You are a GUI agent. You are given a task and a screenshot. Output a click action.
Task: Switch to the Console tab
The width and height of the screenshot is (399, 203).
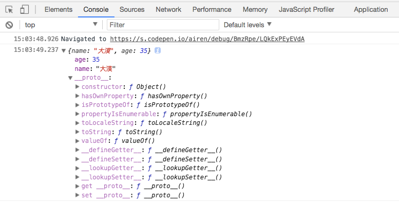coord(96,10)
